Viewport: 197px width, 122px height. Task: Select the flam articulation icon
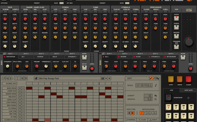click(x=145, y=113)
